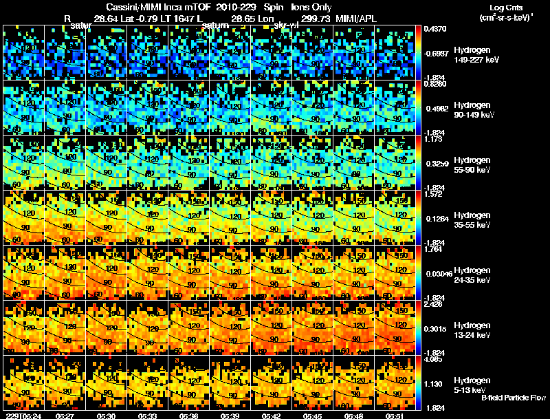This screenshot has height=419, width=550.
Task: Click the '229T05:24' time label
Action: coord(23,416)
